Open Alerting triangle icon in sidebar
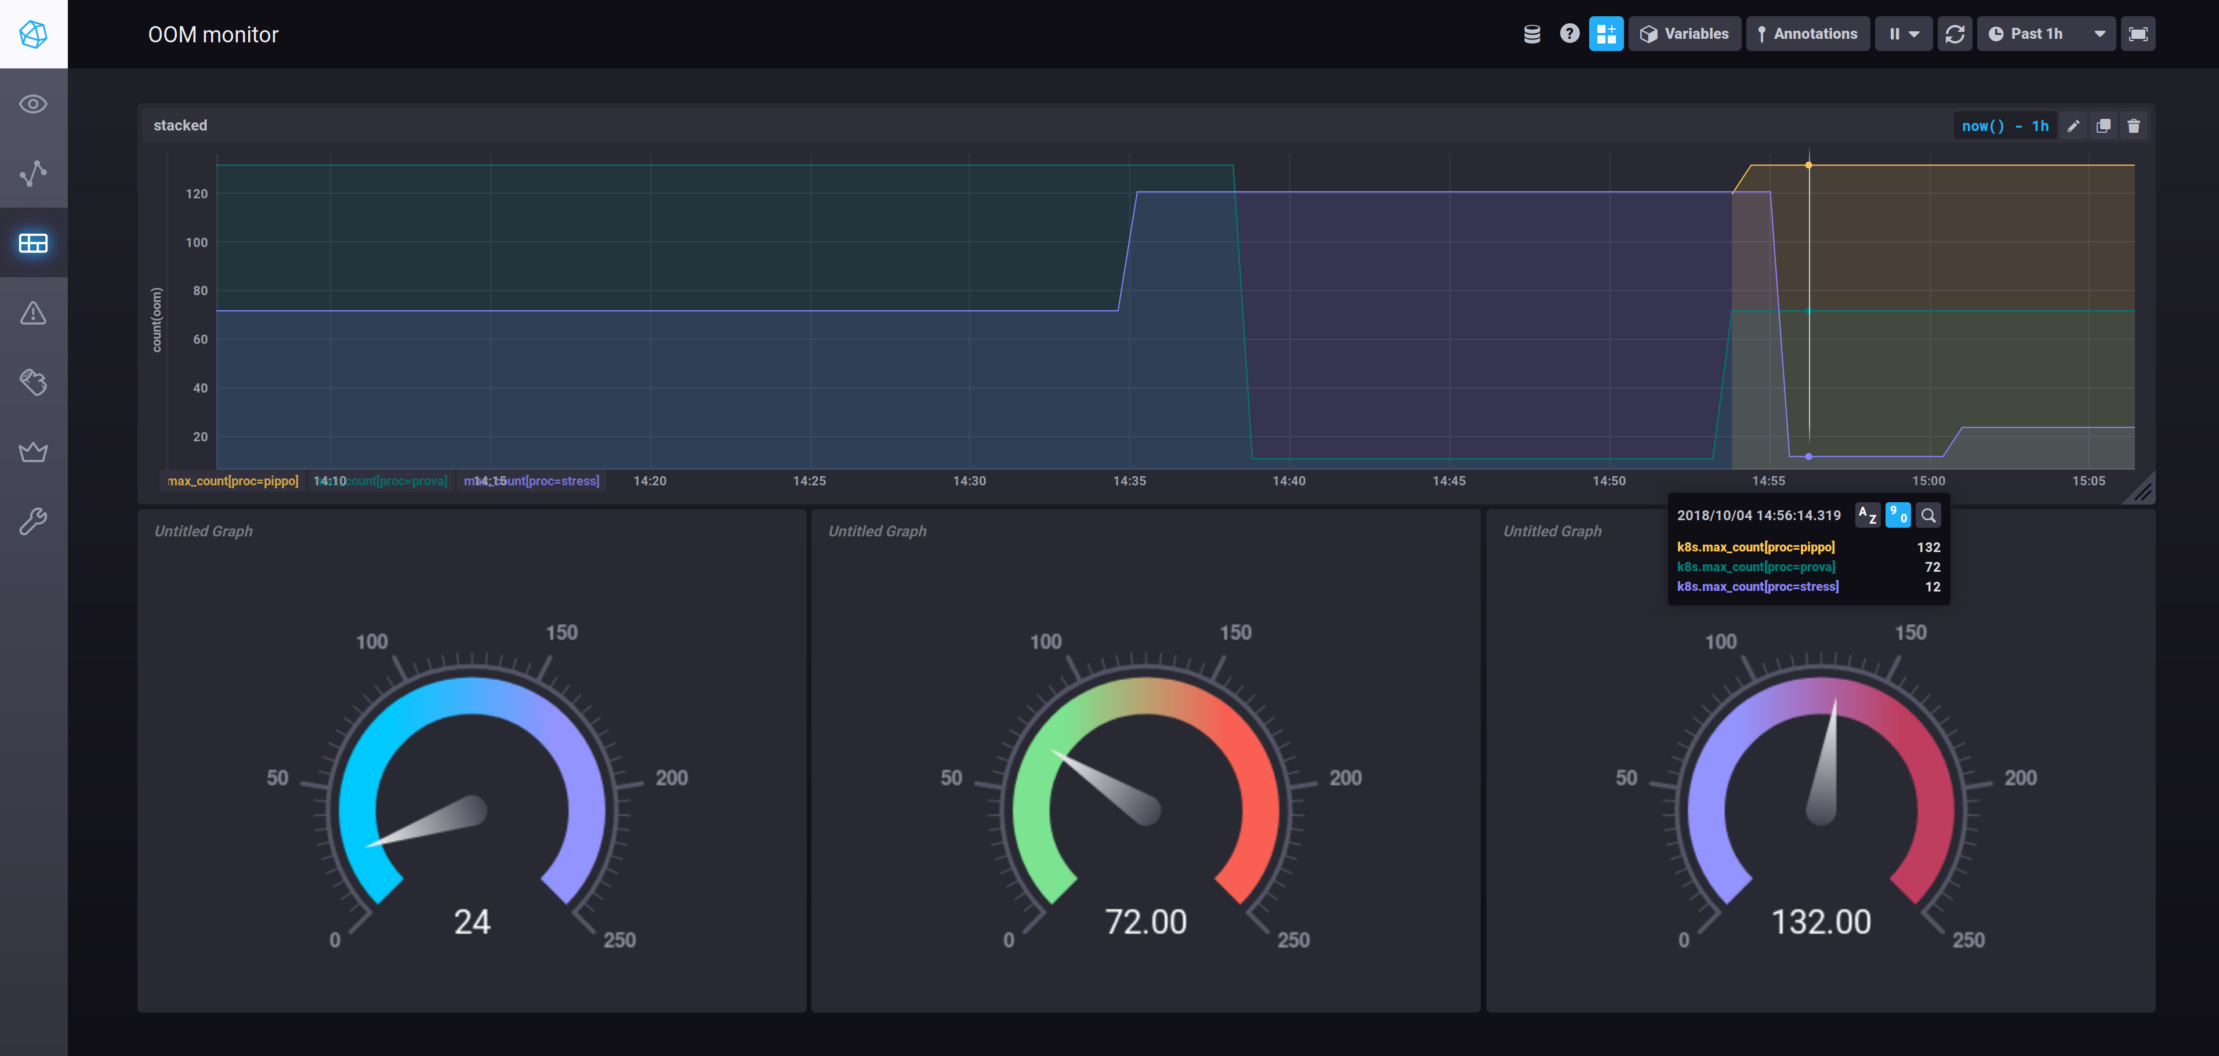 tap(34, 313)
